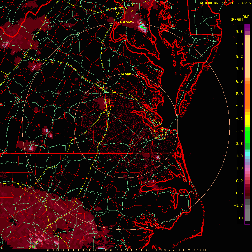The width and height of the screenshot is (252, 252).
Task: Click the 21:31 timestamp in caption
Action: point(201,250)
